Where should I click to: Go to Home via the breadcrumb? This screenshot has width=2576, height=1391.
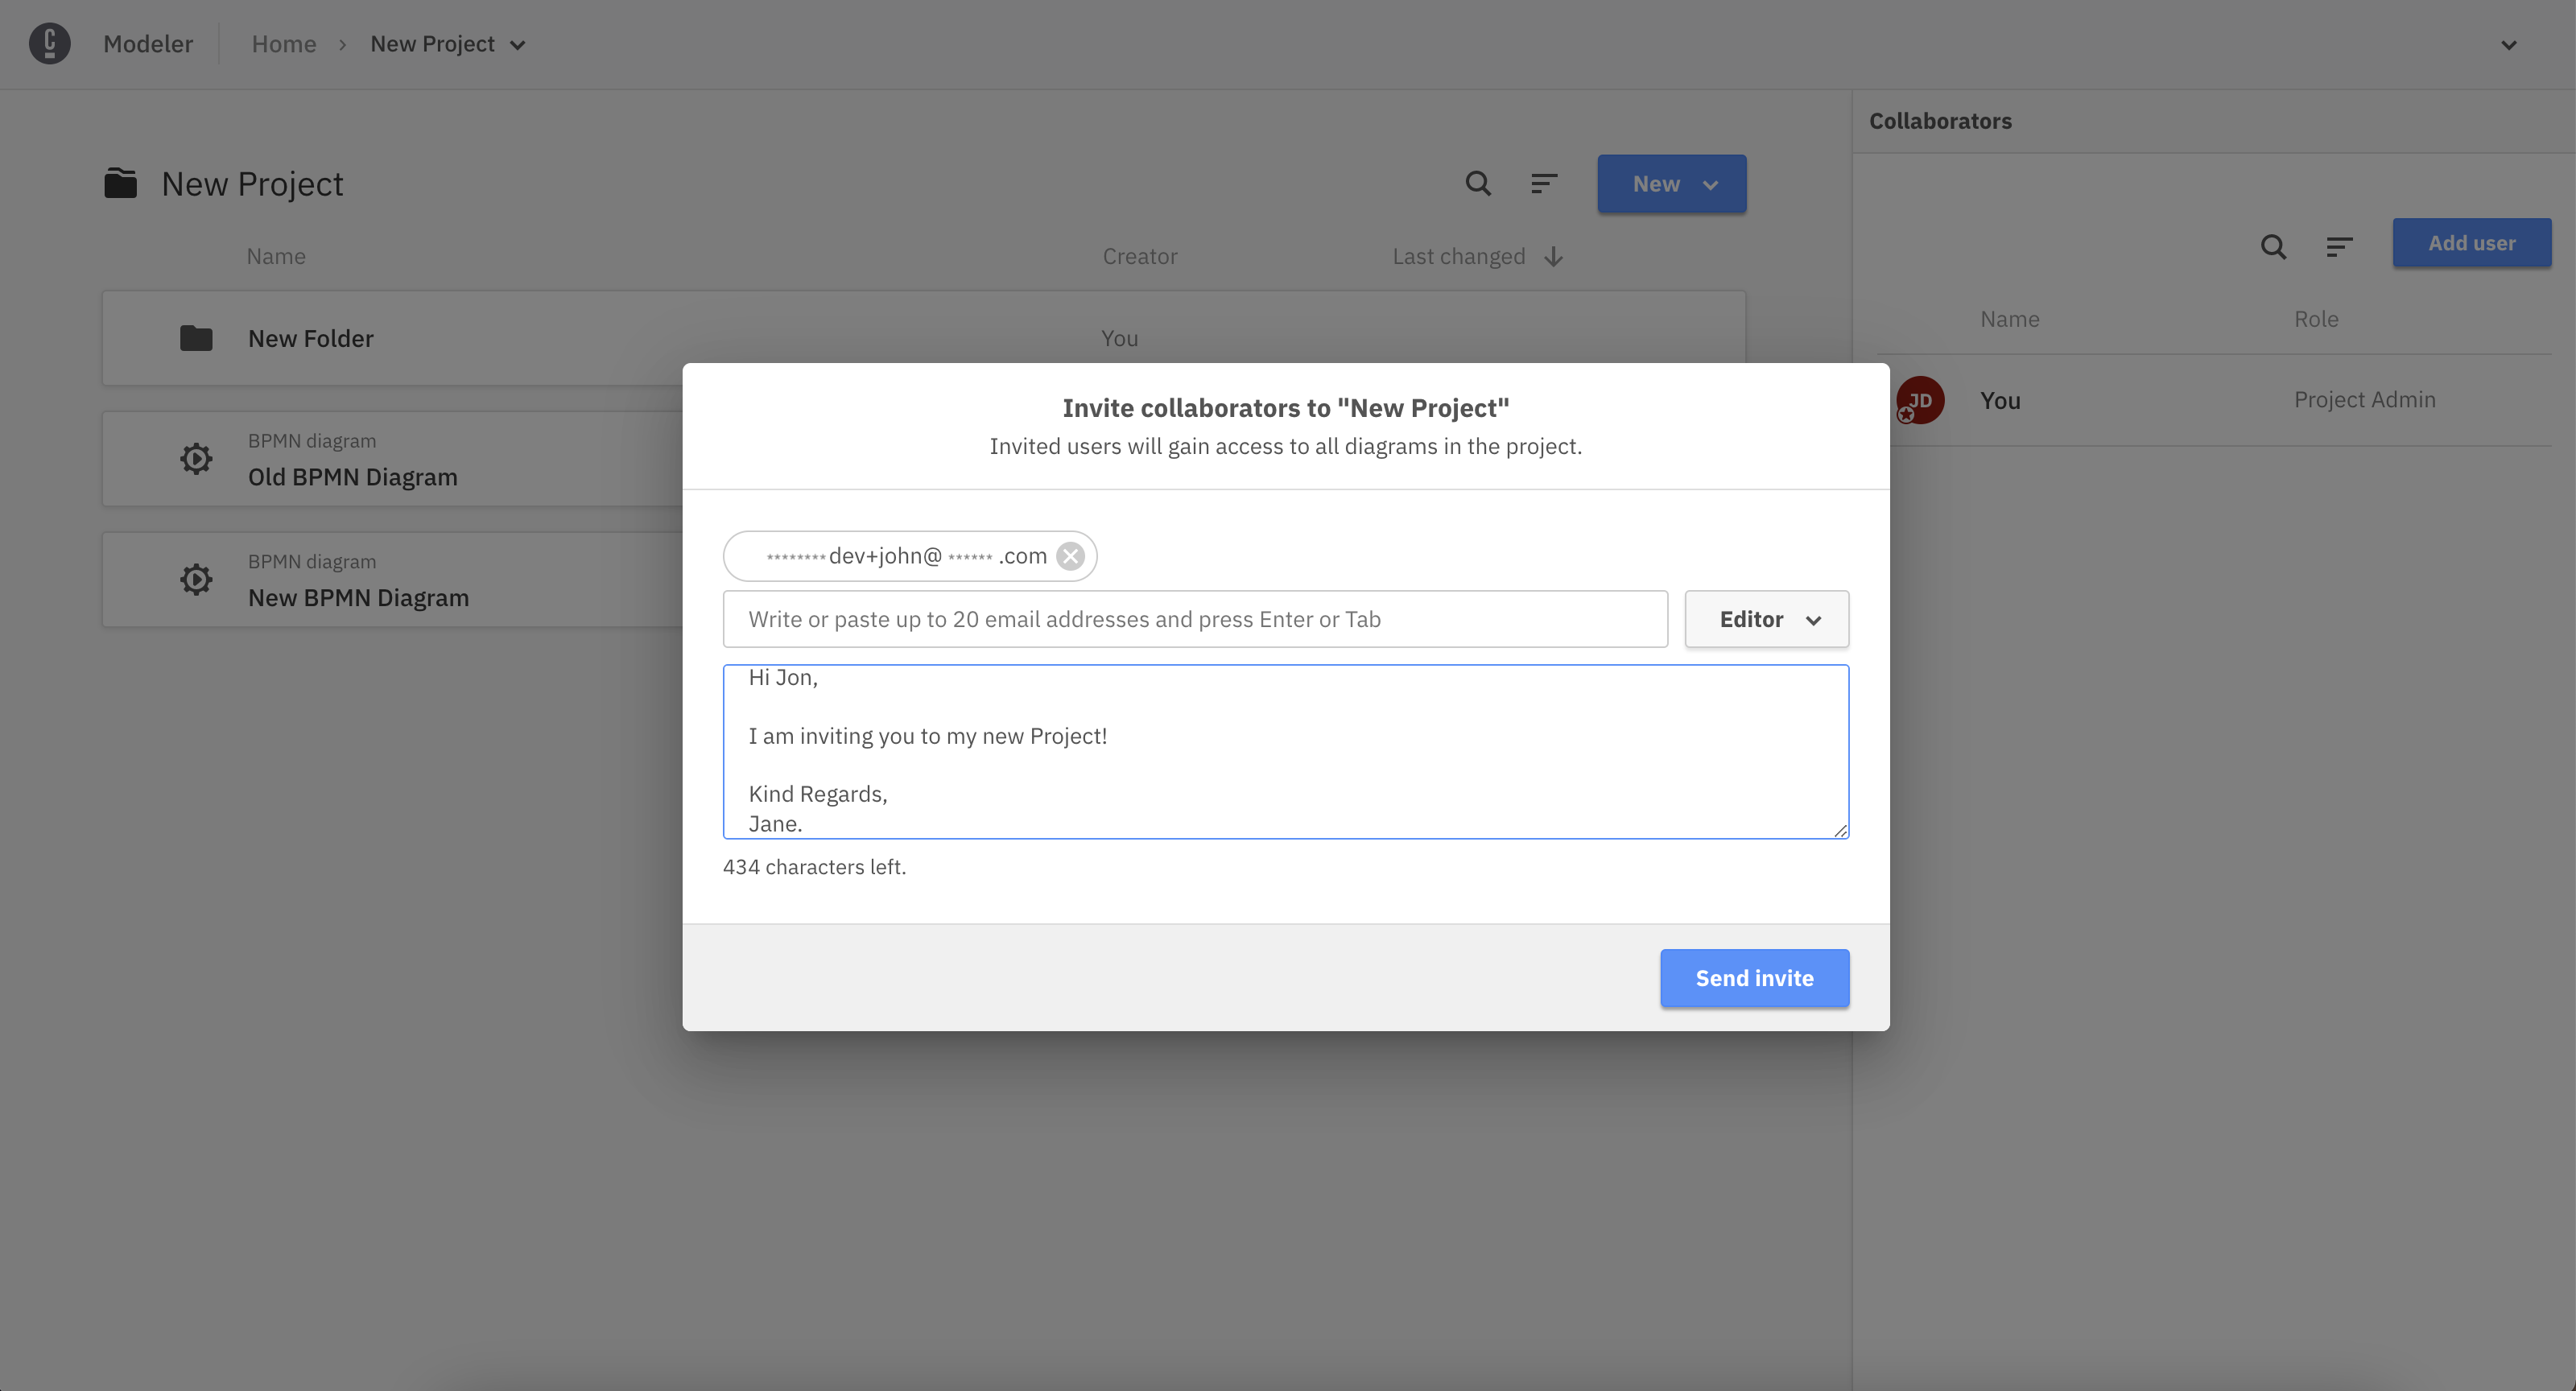284,43
